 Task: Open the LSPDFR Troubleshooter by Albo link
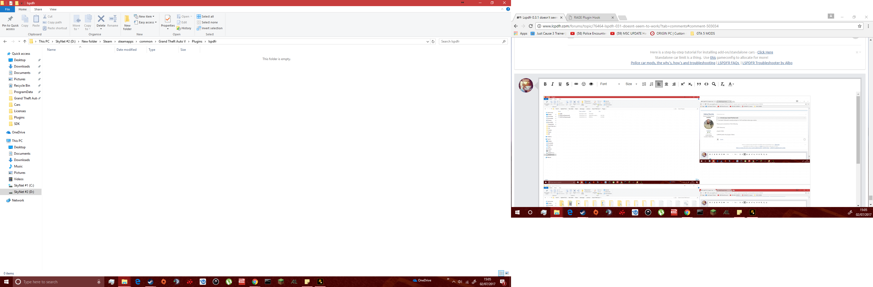pyautogui.click(x=767, y=63)
